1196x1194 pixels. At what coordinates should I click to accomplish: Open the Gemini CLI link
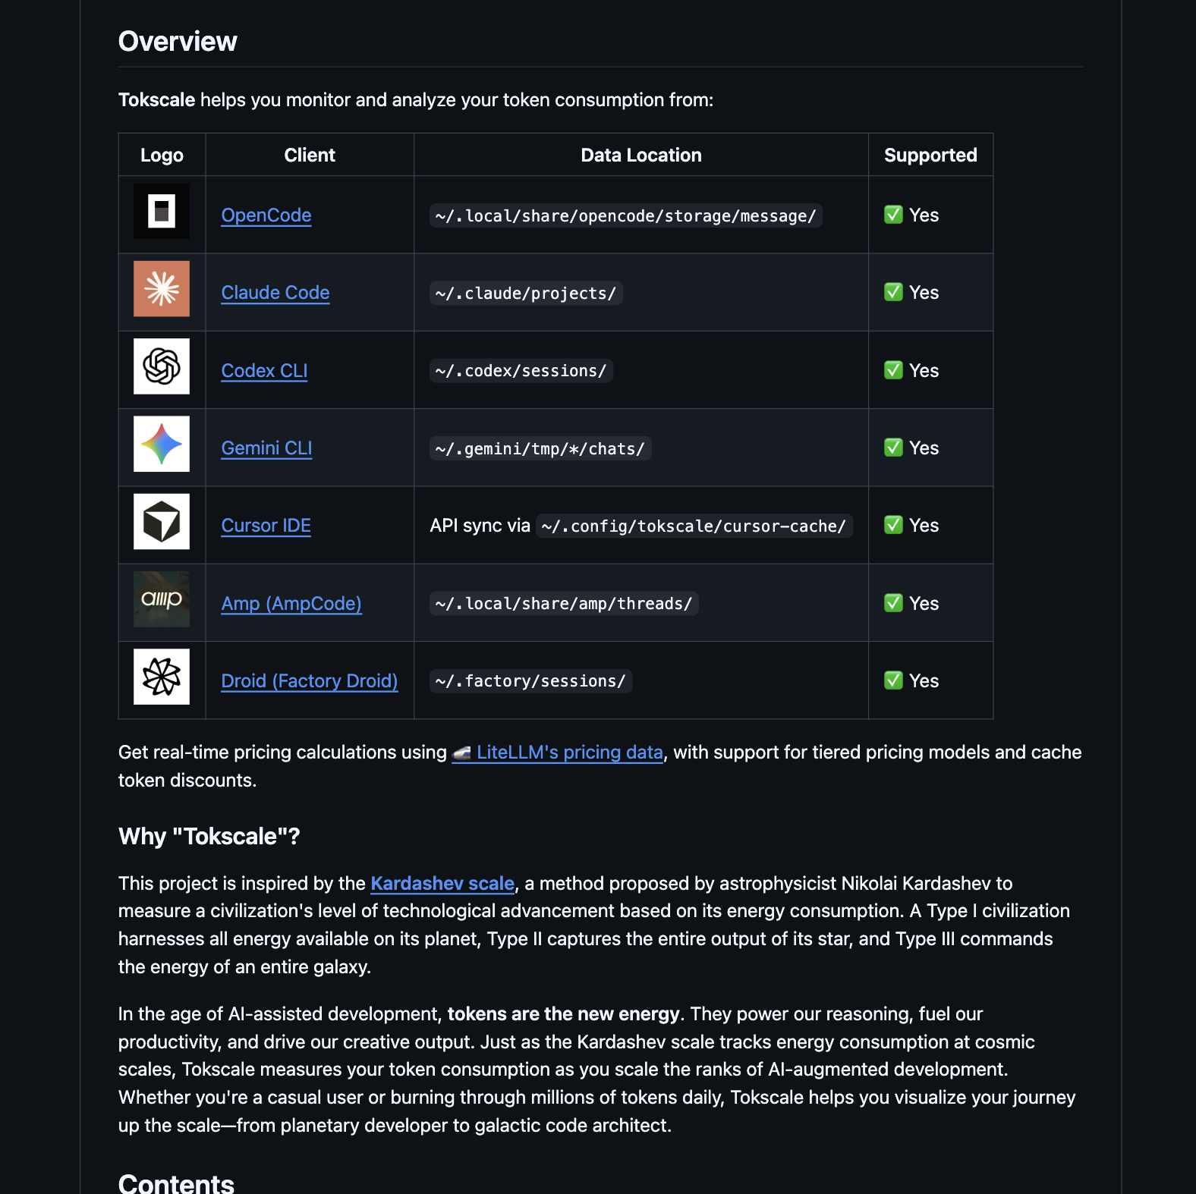tap(266, 448)
